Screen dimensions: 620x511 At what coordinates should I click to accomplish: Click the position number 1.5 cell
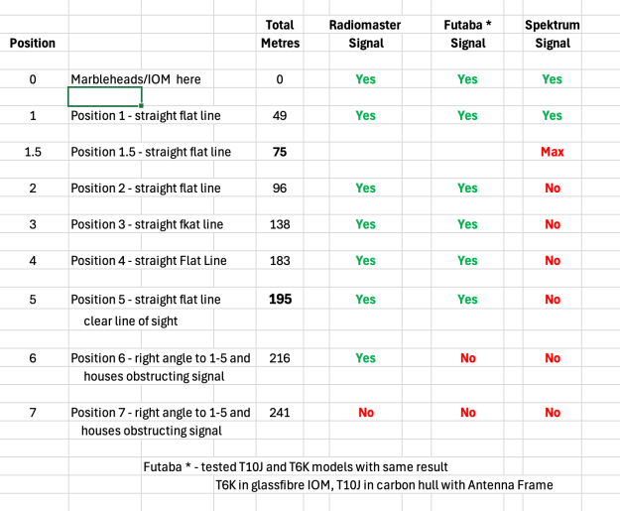point(33,152)
